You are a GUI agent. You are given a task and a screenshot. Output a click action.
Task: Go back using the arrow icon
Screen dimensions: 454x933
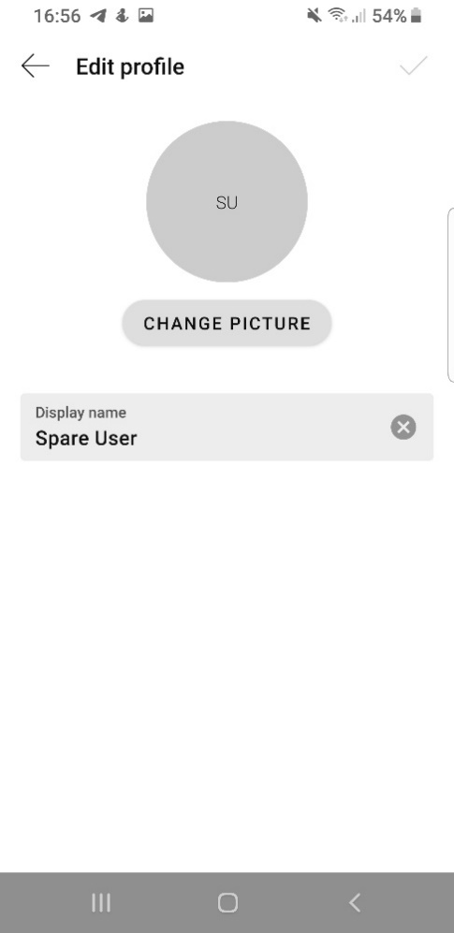[x=36, y=66]
